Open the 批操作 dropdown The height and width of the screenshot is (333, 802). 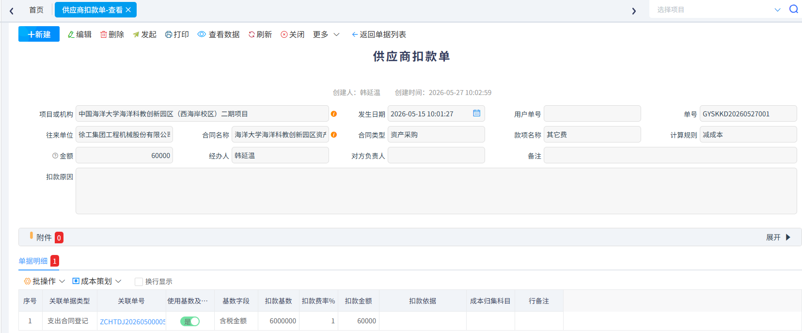(44, 281)
